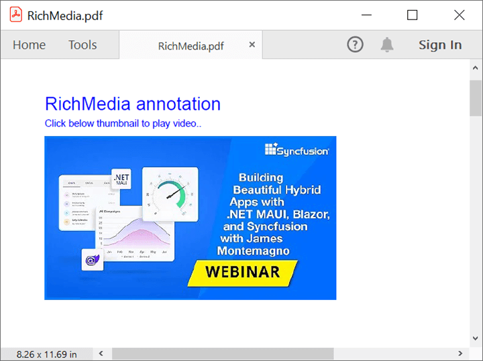Open the Help question mark icon

tap(355, 45)
